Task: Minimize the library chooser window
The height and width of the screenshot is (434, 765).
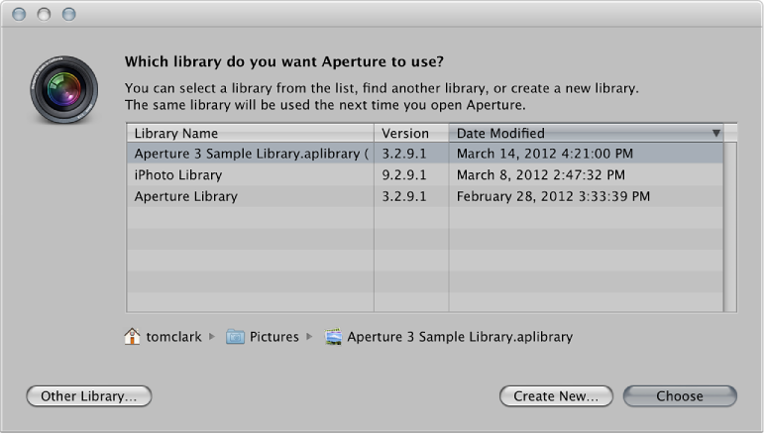Action: (x=44, y=14)
